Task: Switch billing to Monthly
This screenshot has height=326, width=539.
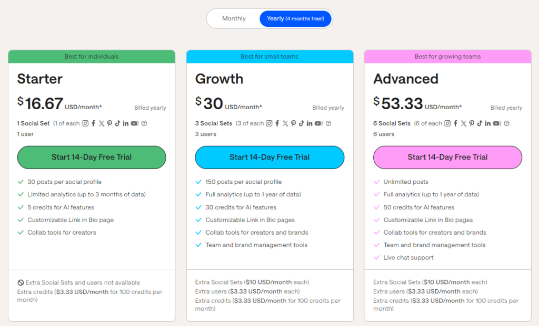Action: 234,18
